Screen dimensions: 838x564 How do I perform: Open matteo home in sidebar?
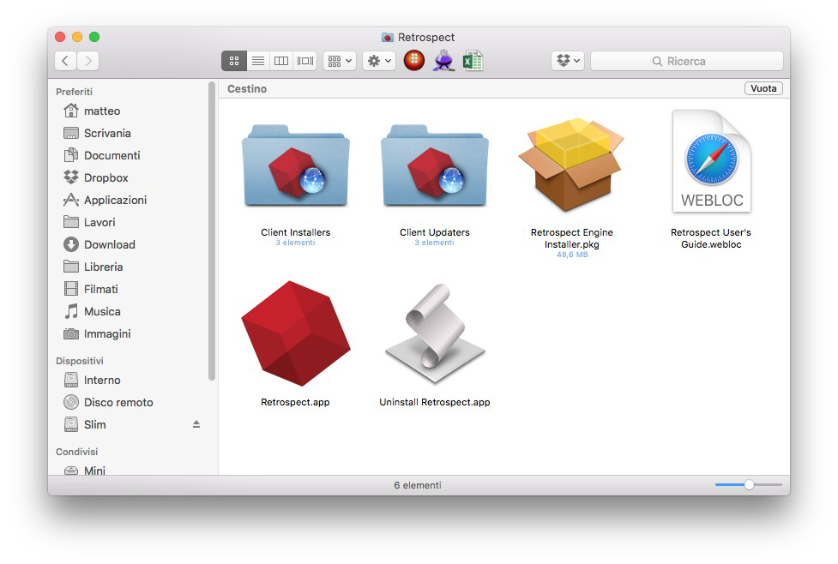[101, 111]
